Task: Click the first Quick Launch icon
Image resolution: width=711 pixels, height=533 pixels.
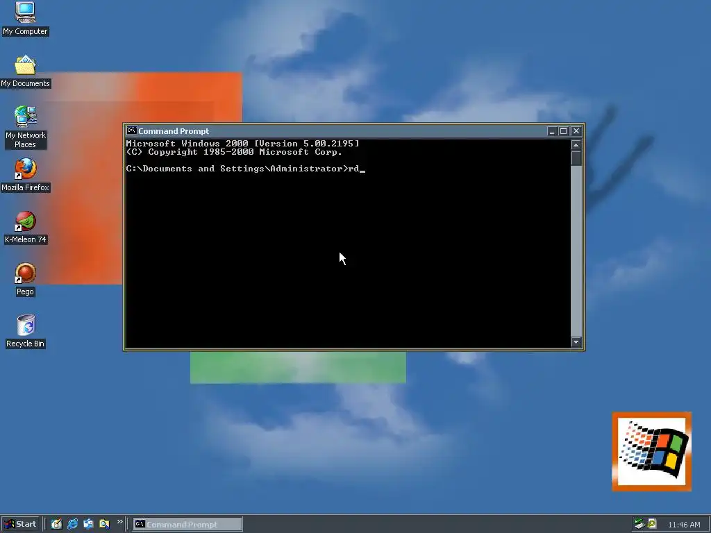Action: 57,524
